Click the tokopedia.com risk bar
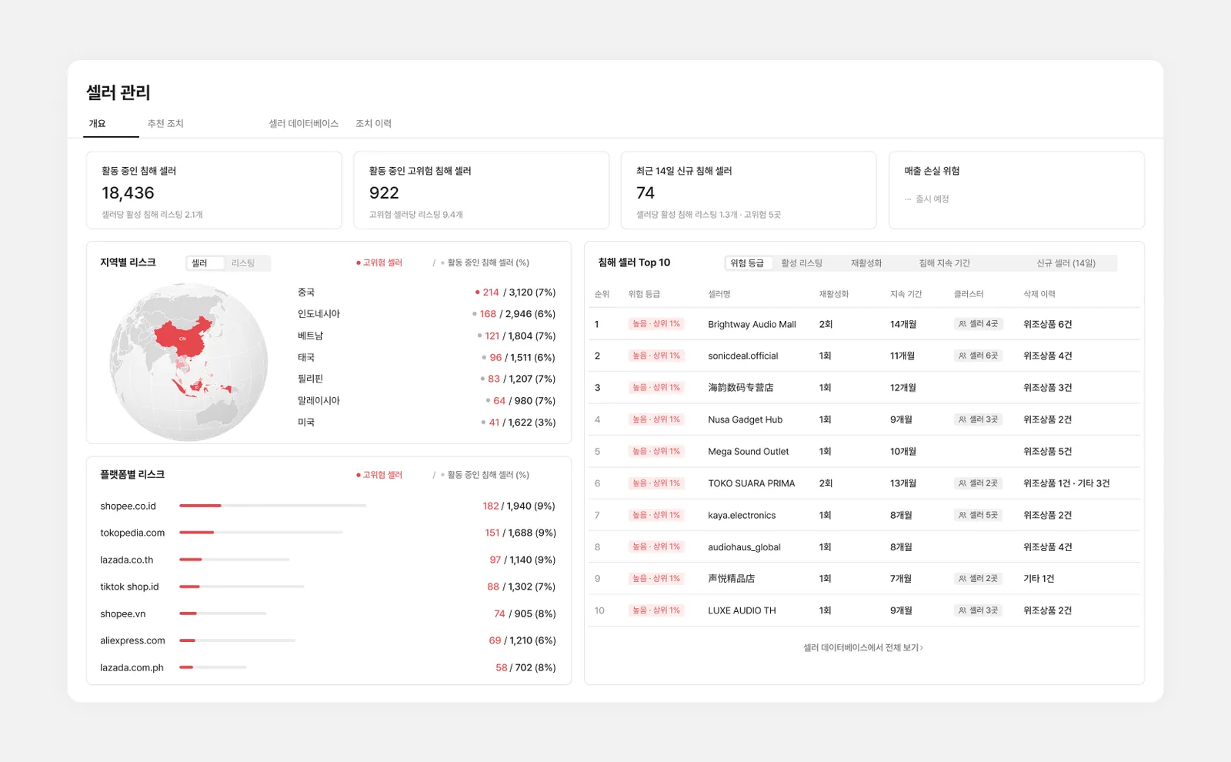This screenshot has width=1231, height=762. pos(261,533)
